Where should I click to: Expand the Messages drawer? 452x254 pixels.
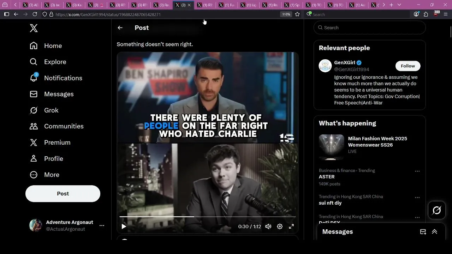pyautogui.click(x=435, y=232)
